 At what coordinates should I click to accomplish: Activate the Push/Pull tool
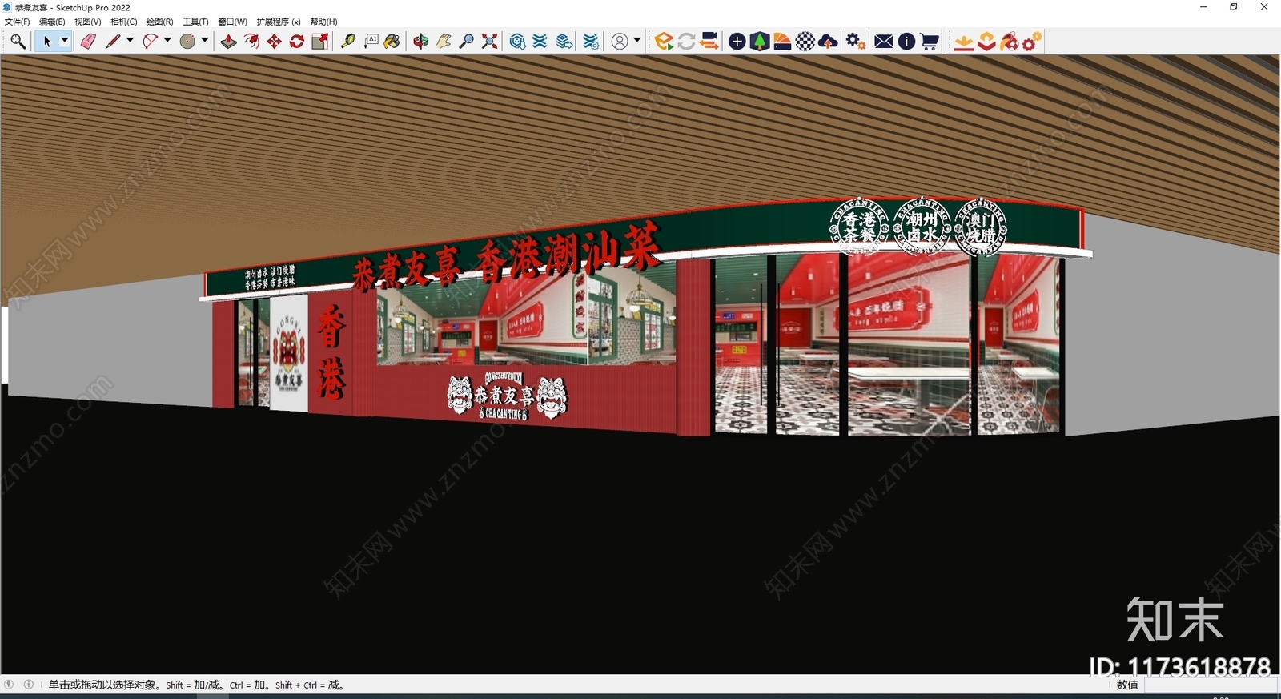[229, 42]
